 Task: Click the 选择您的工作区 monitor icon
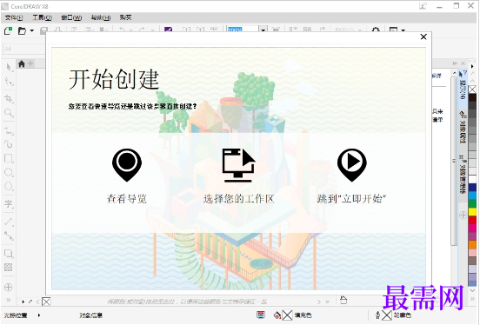pyautogui.click(x=239, y=165)
